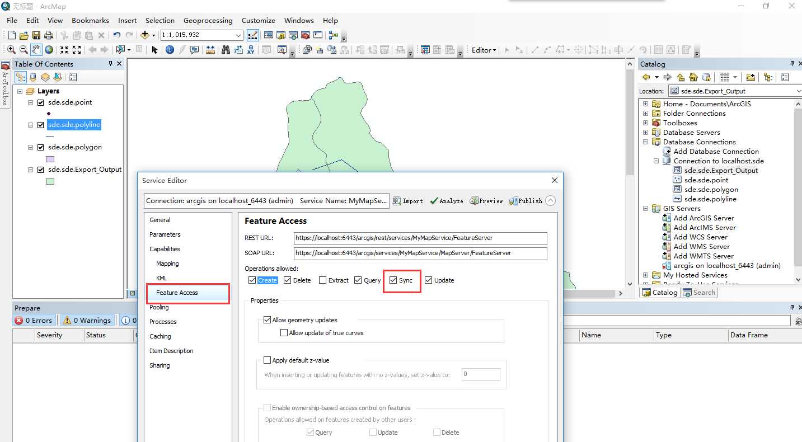Select the Identify tool

click(170, 50)
